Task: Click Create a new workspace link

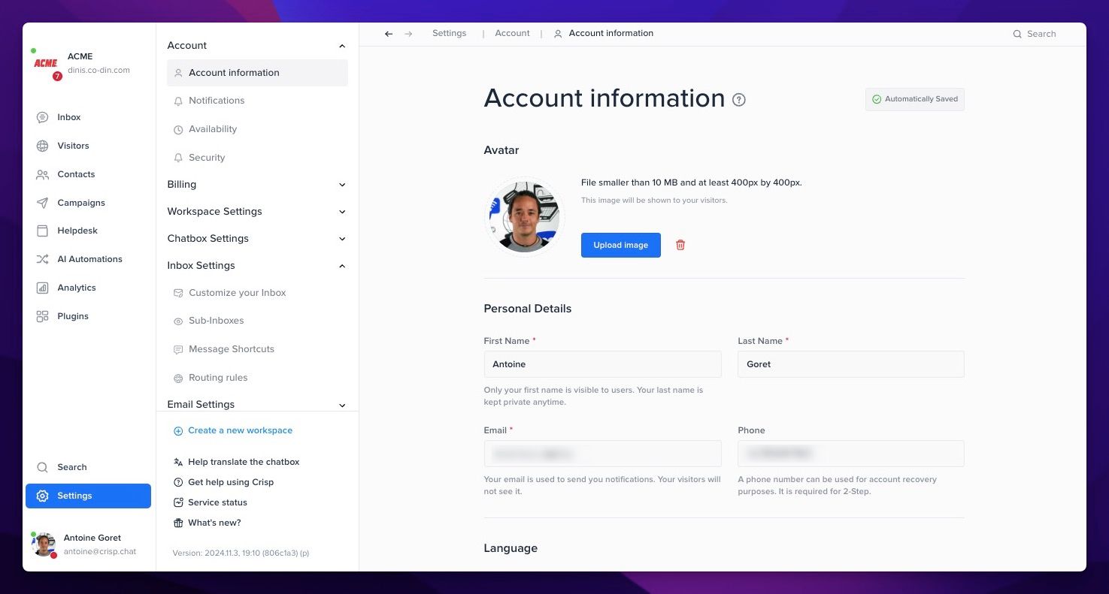Action: [240, 430]
